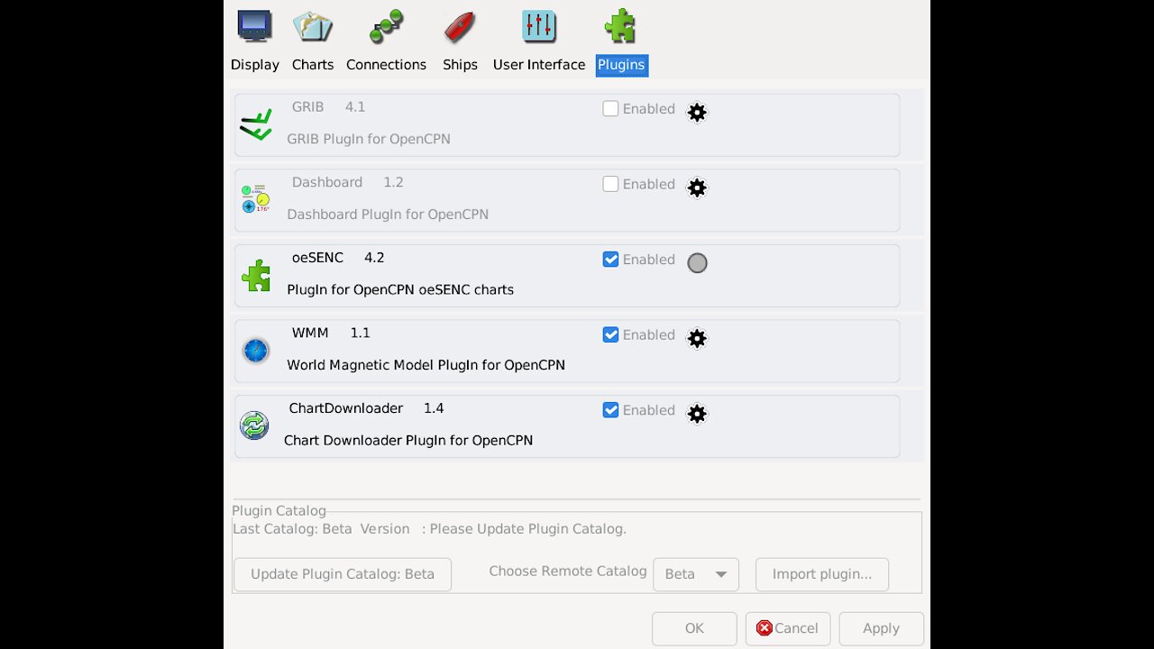This screenshot has width=1154, height=649.
Task: Open the User Interface sliders icon
Action: click(539, 25)
